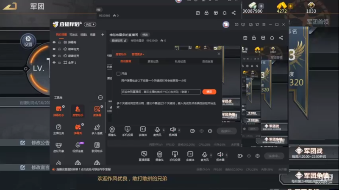Click orange 确定 confirm button
The height and width of the screenshot is (190, 339).
pos(209,92)
